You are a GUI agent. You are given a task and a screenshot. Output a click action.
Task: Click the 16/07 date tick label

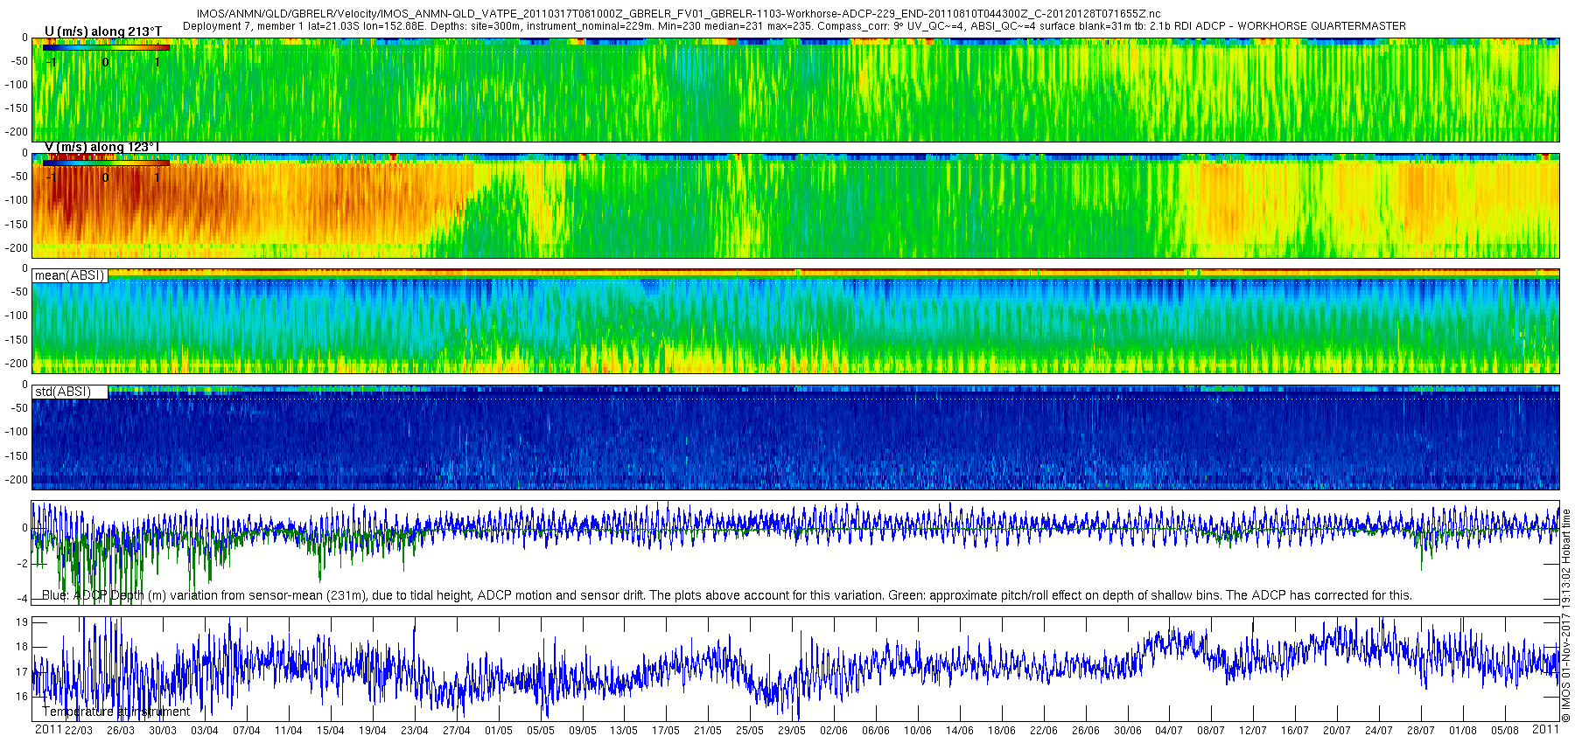pyautogui.click(x=1295, y=731)
